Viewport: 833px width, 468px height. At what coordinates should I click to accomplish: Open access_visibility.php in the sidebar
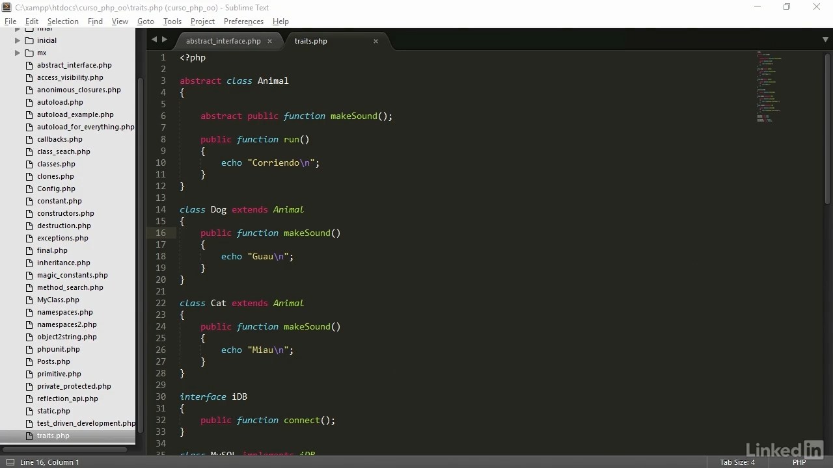(70, 77)
